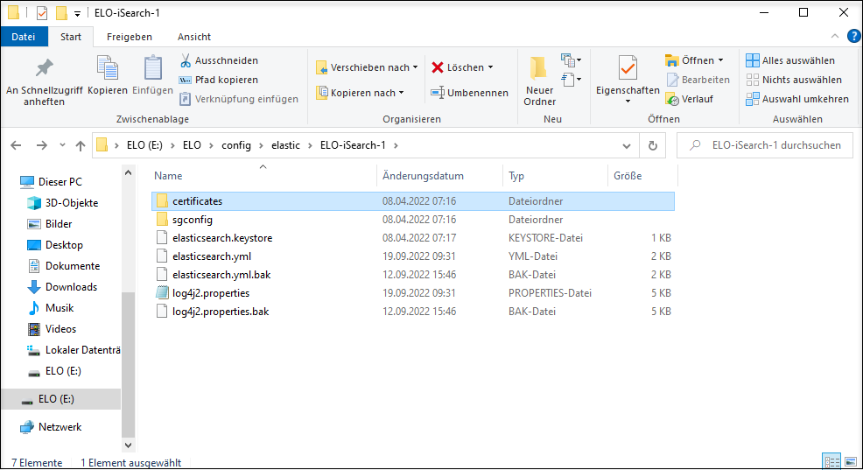Invert selection with Auswahl umkehren

click(797, 99)
